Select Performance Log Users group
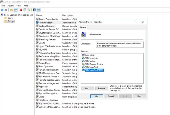Screen dimensions: 170x115 [x=49, y=56]
